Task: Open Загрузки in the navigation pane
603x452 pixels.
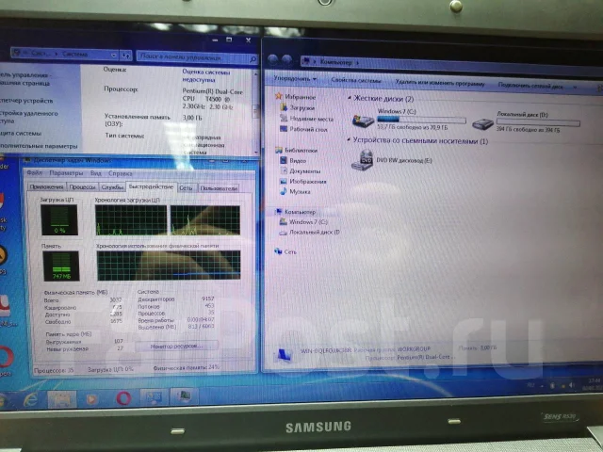Action: (x=298, y=107)
